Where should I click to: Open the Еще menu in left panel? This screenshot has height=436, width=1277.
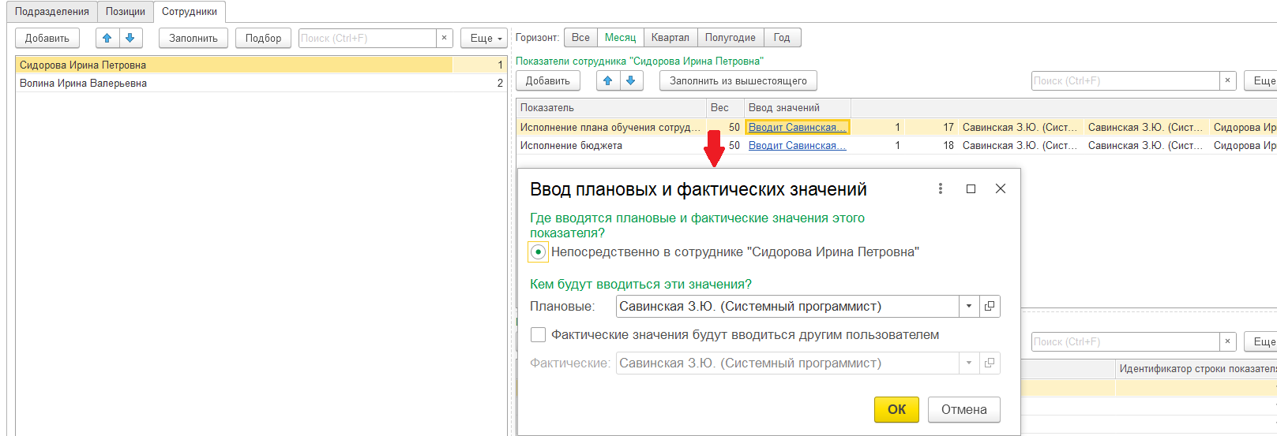click(x=486, y=38)
